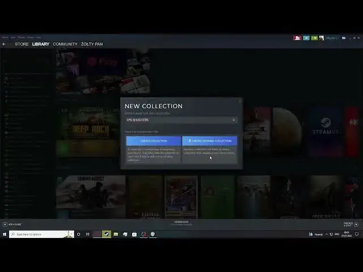Select the Prey game thumbnail
The width and height of the screenshot is (363, 272).
[x=103, y=71]
